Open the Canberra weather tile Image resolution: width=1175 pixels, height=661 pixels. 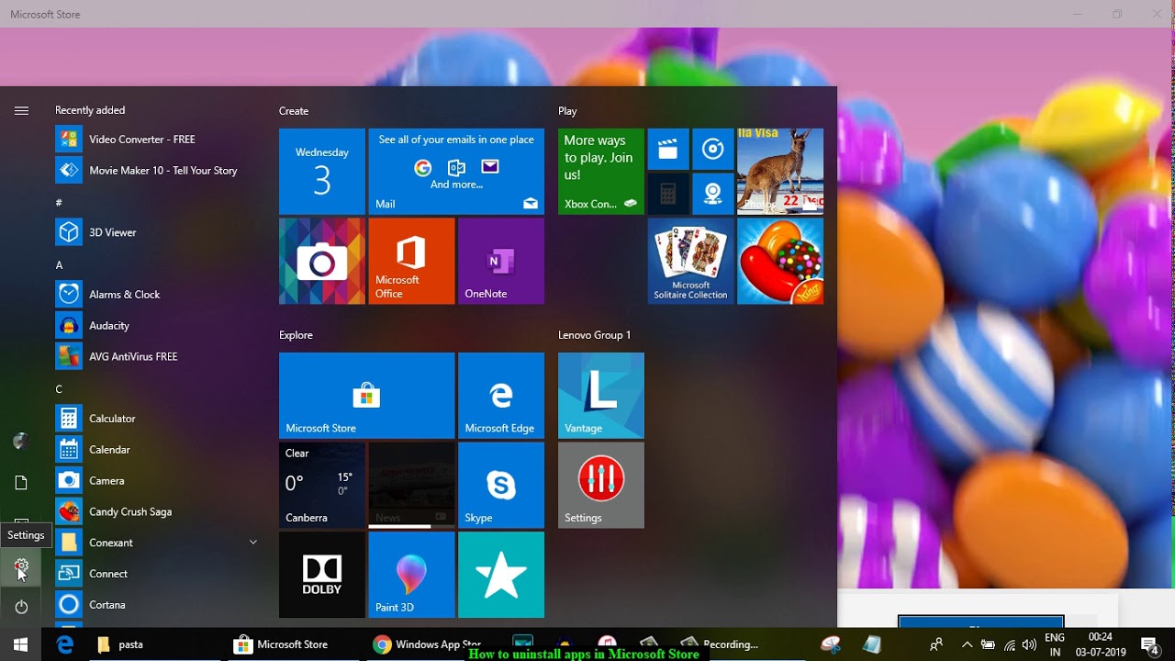pyautogui.click(x=322, y=486)
